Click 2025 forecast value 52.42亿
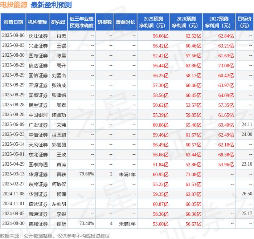This screenshot has height=239, width=254. coord(160,56)
